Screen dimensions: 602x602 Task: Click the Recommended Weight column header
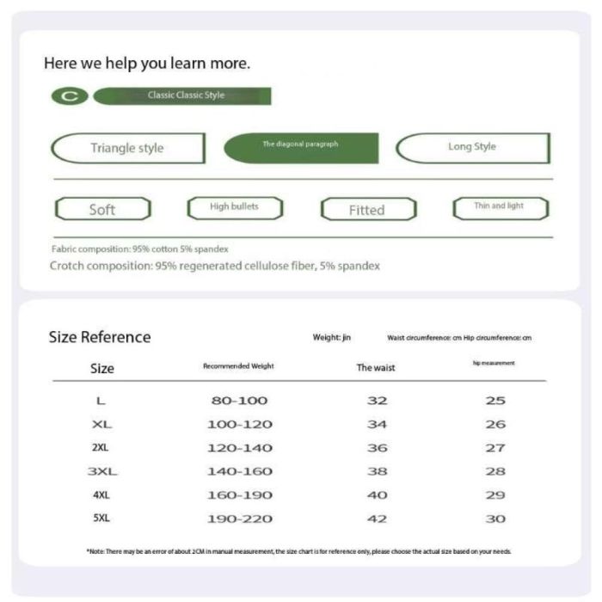[238, 366]
